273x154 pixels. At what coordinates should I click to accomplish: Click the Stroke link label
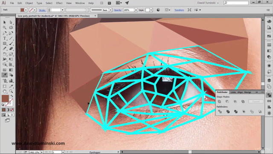42,10
